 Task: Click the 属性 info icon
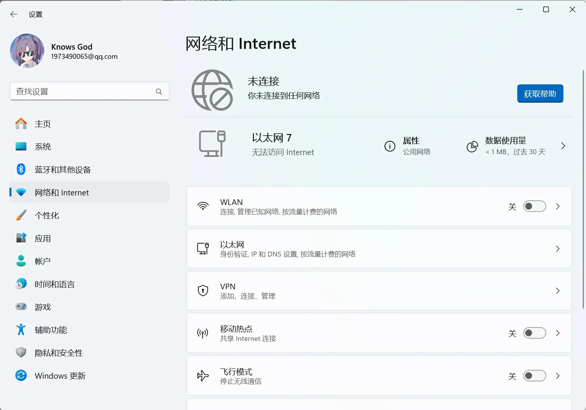point(390,146)
